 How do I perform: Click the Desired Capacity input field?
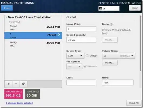[x=81, y=40]
